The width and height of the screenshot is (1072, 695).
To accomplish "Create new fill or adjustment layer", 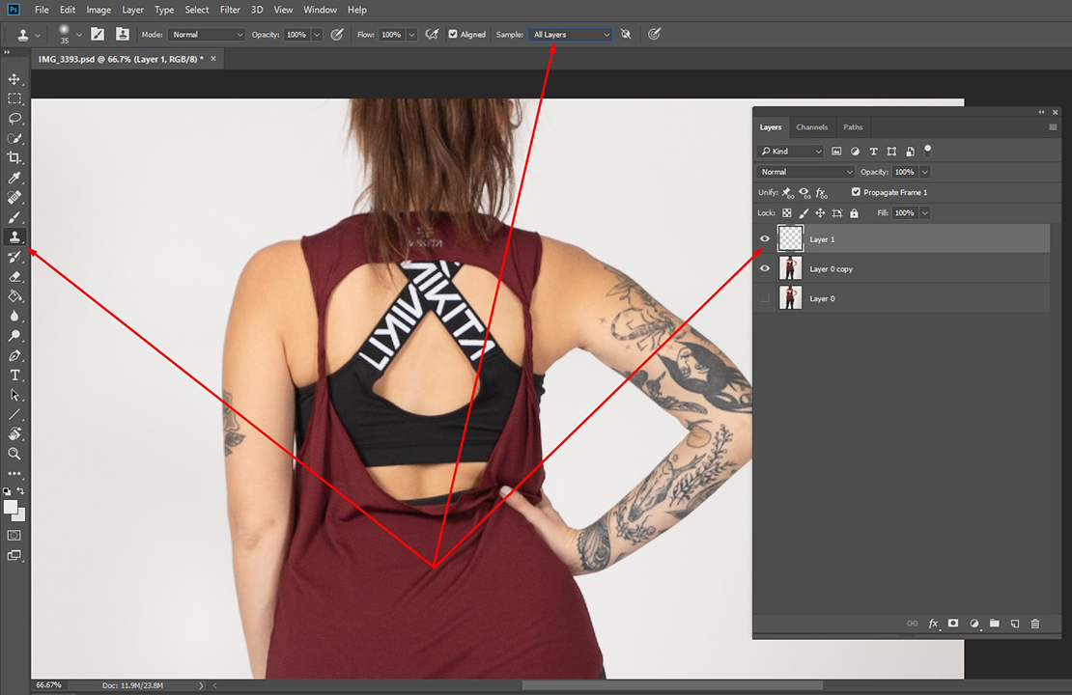I will pyautogui.click(x=974, y=624).
